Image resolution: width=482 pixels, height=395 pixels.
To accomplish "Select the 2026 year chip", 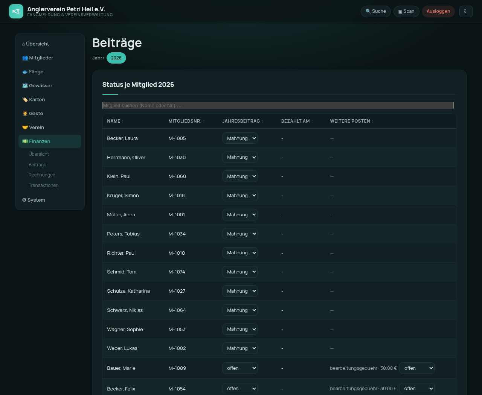I will click(x=116, y=58).
